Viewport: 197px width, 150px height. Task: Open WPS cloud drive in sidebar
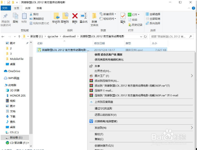12,78
